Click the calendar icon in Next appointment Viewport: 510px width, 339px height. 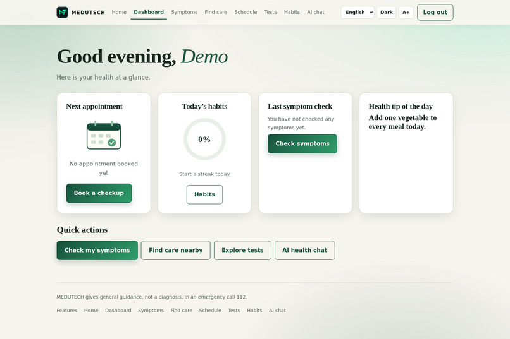(x=104, y=135)
